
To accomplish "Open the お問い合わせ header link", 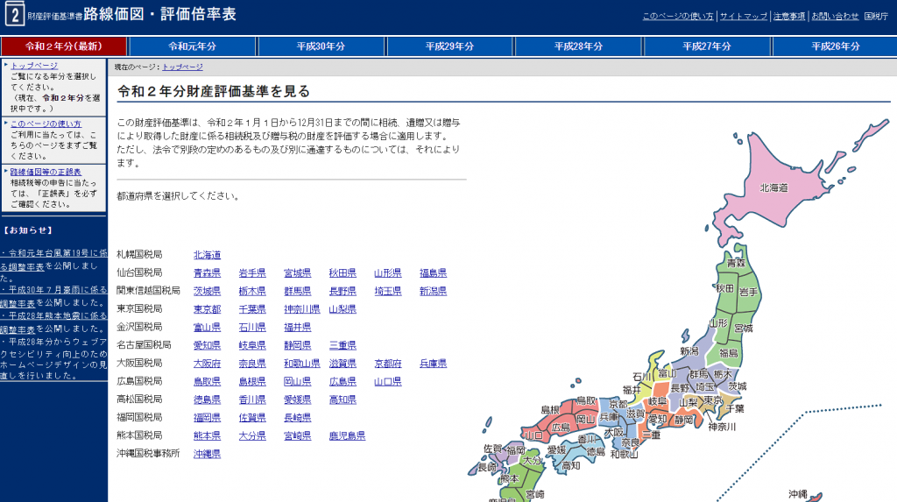I will point(835,17).
